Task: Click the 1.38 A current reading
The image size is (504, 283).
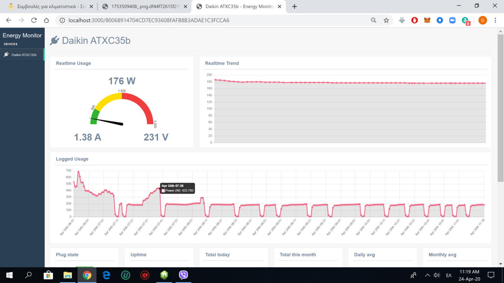Action: tap(88, 137)
